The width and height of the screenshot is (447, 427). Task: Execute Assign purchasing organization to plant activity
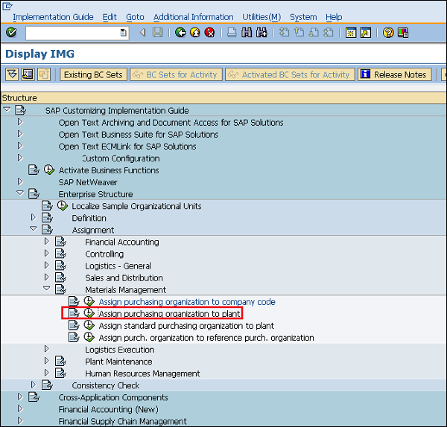pos(89,314)
